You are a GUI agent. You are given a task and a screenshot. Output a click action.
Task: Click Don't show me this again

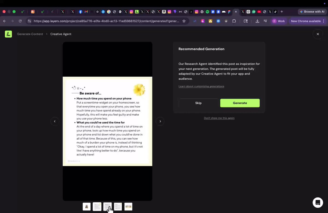(219, 118)
